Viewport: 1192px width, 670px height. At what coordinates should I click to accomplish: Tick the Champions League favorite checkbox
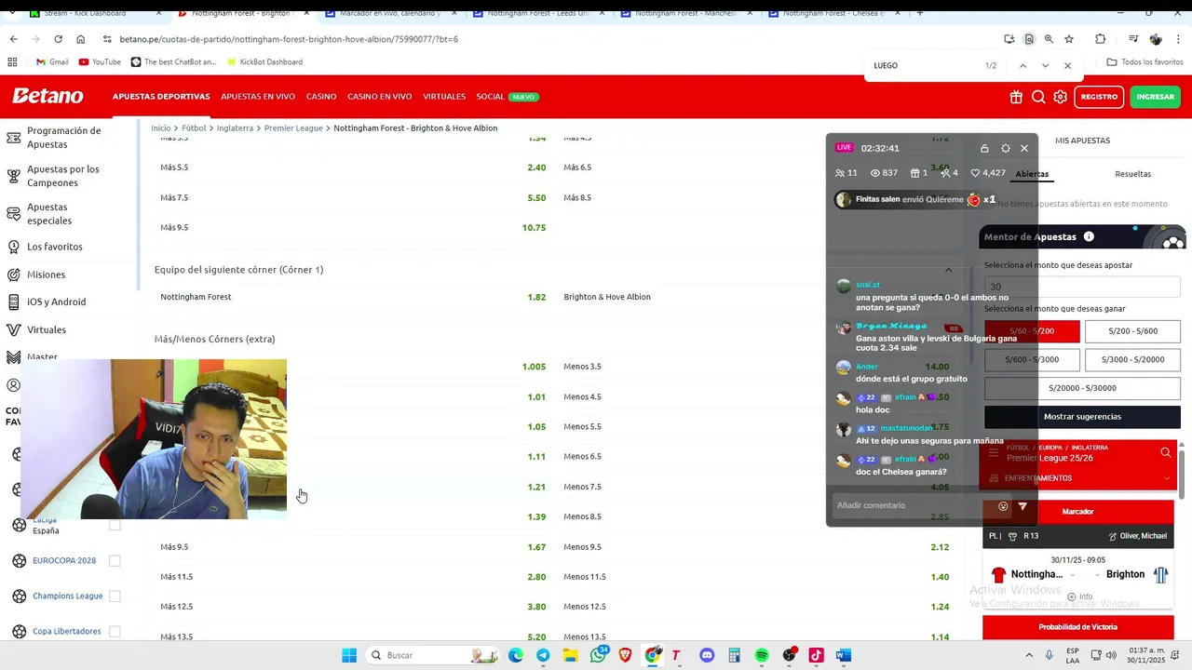(x=115, y=596)
